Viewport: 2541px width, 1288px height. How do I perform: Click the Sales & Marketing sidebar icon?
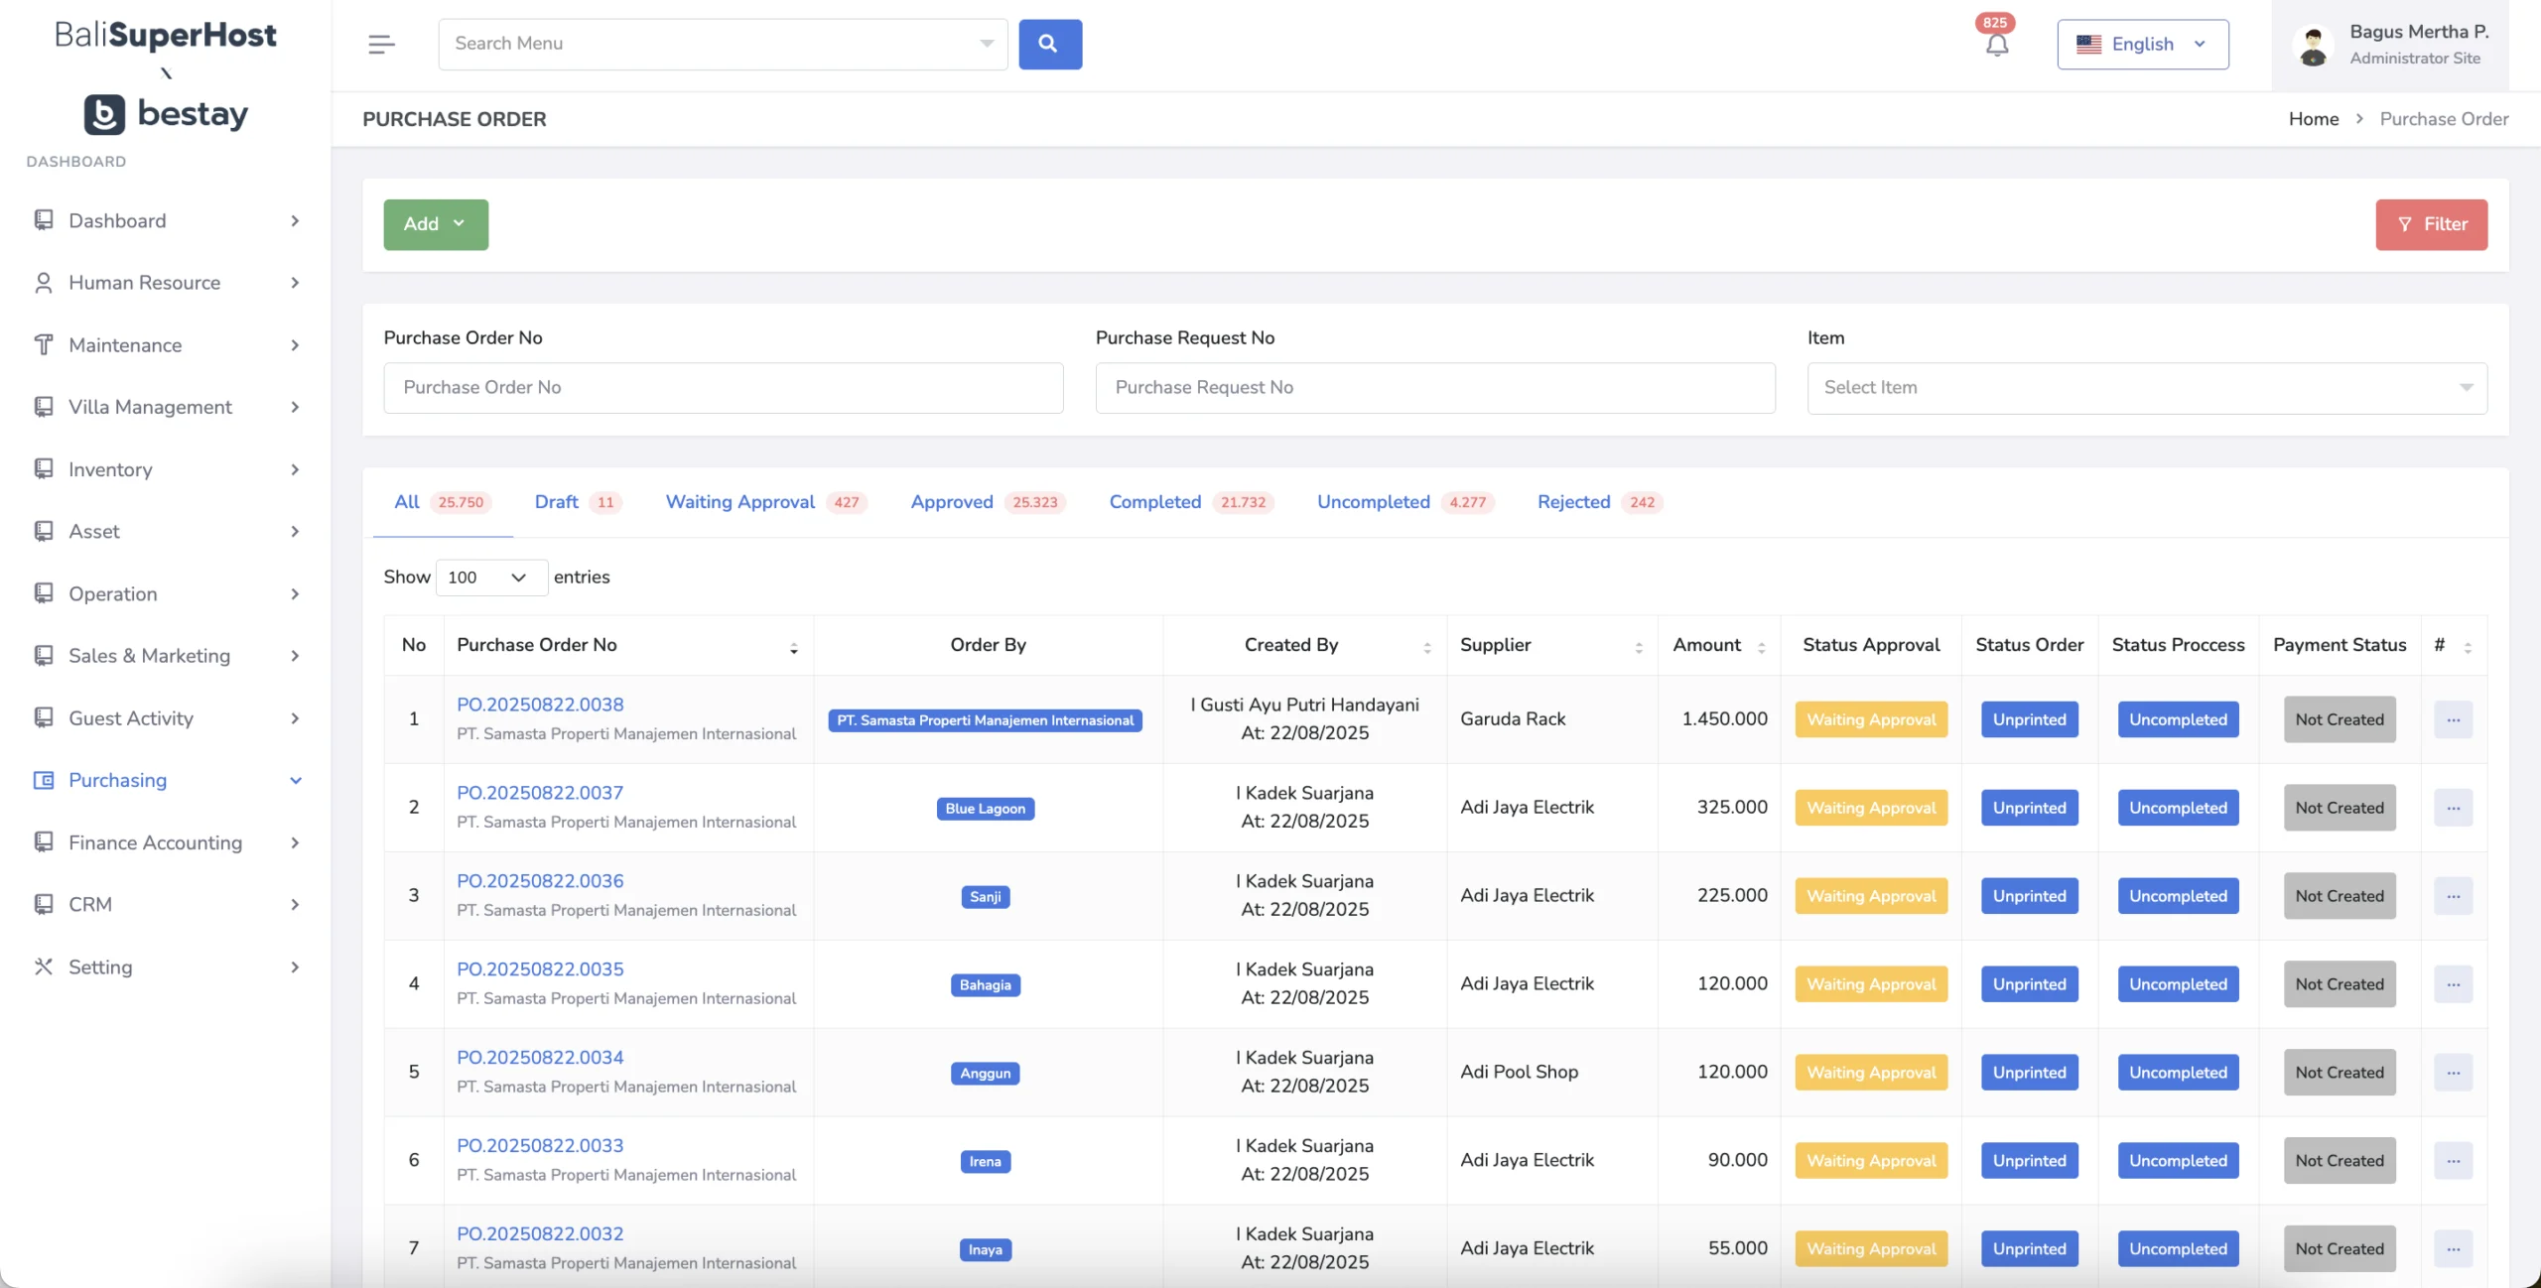[43, 656]
